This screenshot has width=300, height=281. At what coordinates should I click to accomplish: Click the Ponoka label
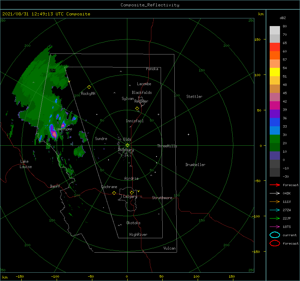(152, 69)
